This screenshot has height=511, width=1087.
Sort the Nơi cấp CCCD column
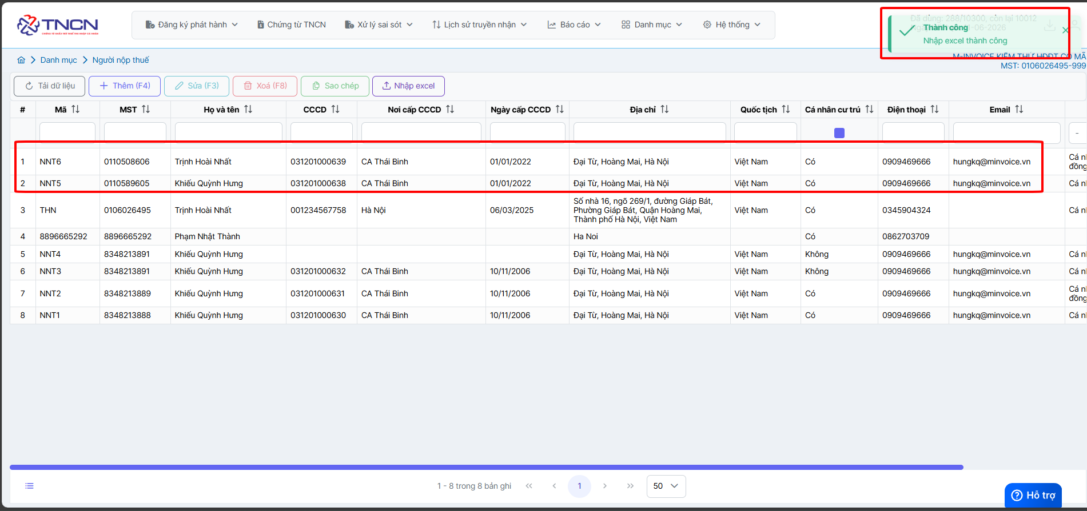(x=450, y=109)
